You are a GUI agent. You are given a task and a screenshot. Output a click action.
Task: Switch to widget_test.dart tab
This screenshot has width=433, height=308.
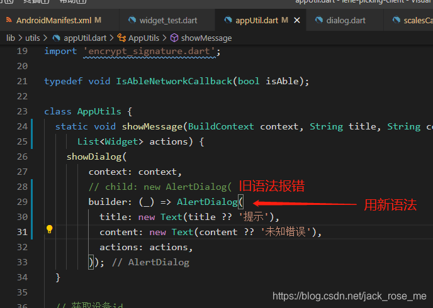(167, 20)
